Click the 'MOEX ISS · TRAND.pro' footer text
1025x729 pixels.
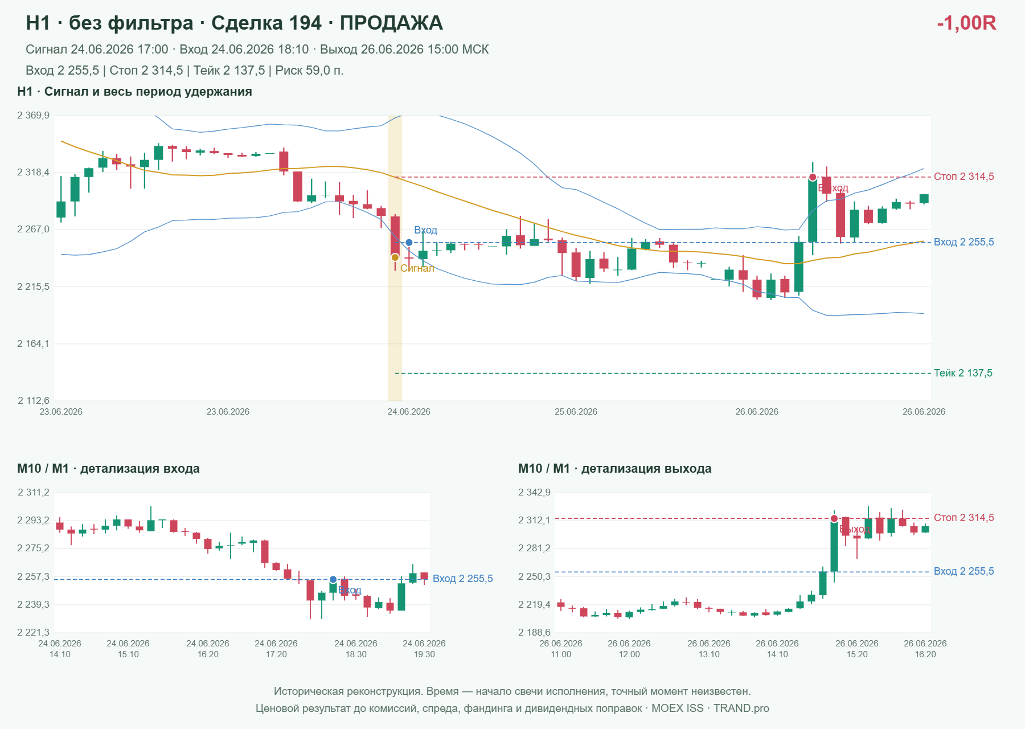710,708
